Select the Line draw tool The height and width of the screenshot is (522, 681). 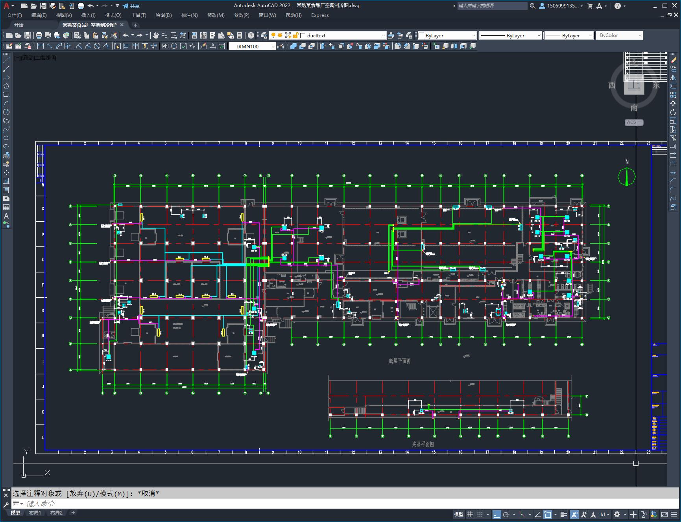pos(6,60)
